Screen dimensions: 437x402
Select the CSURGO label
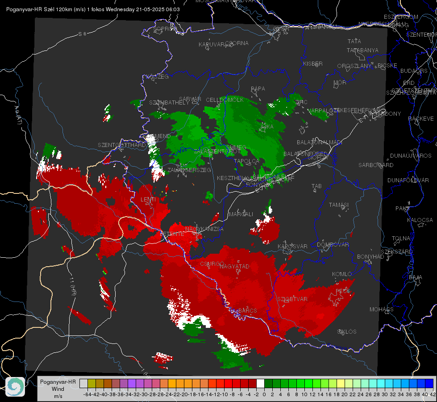point(212,264)
